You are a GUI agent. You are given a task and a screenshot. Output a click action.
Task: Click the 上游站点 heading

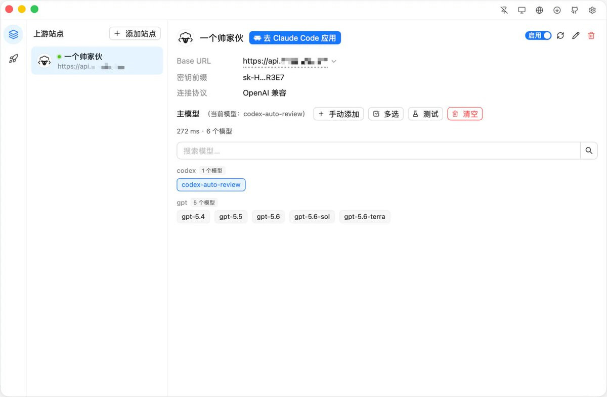tap(49, 34)
